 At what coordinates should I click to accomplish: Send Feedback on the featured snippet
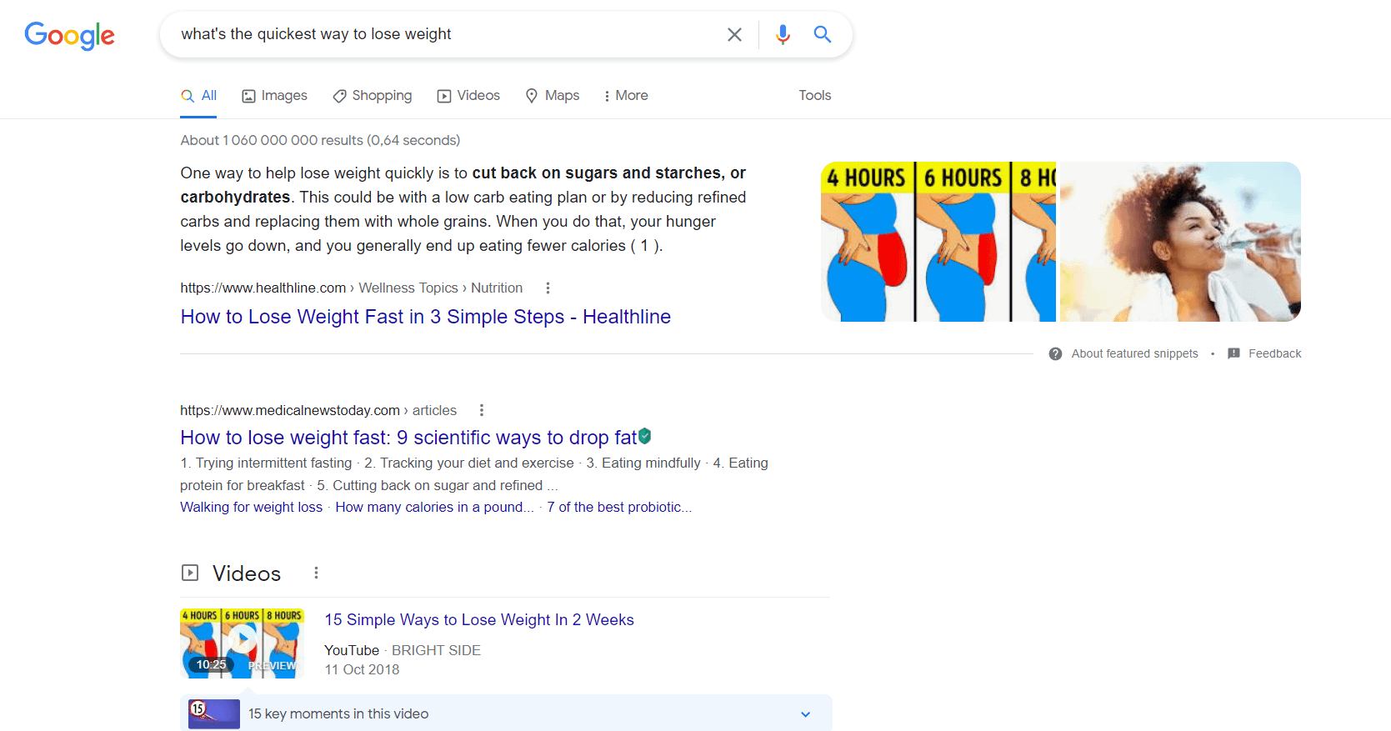[x=1274, y=353]
